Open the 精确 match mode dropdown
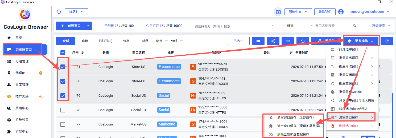 pyautogui.click(x=300, y=26)
